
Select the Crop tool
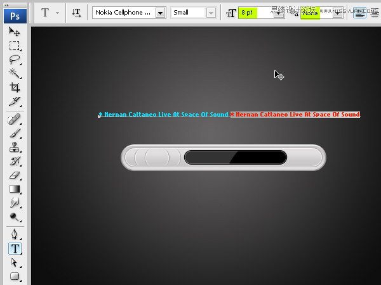(x=15, y=87)
